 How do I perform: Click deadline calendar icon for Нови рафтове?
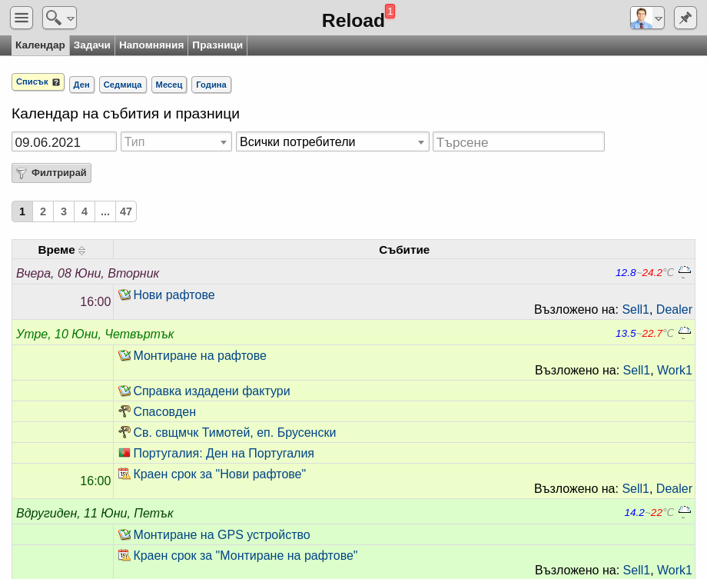pyautogui.click(x=124, y=474)
